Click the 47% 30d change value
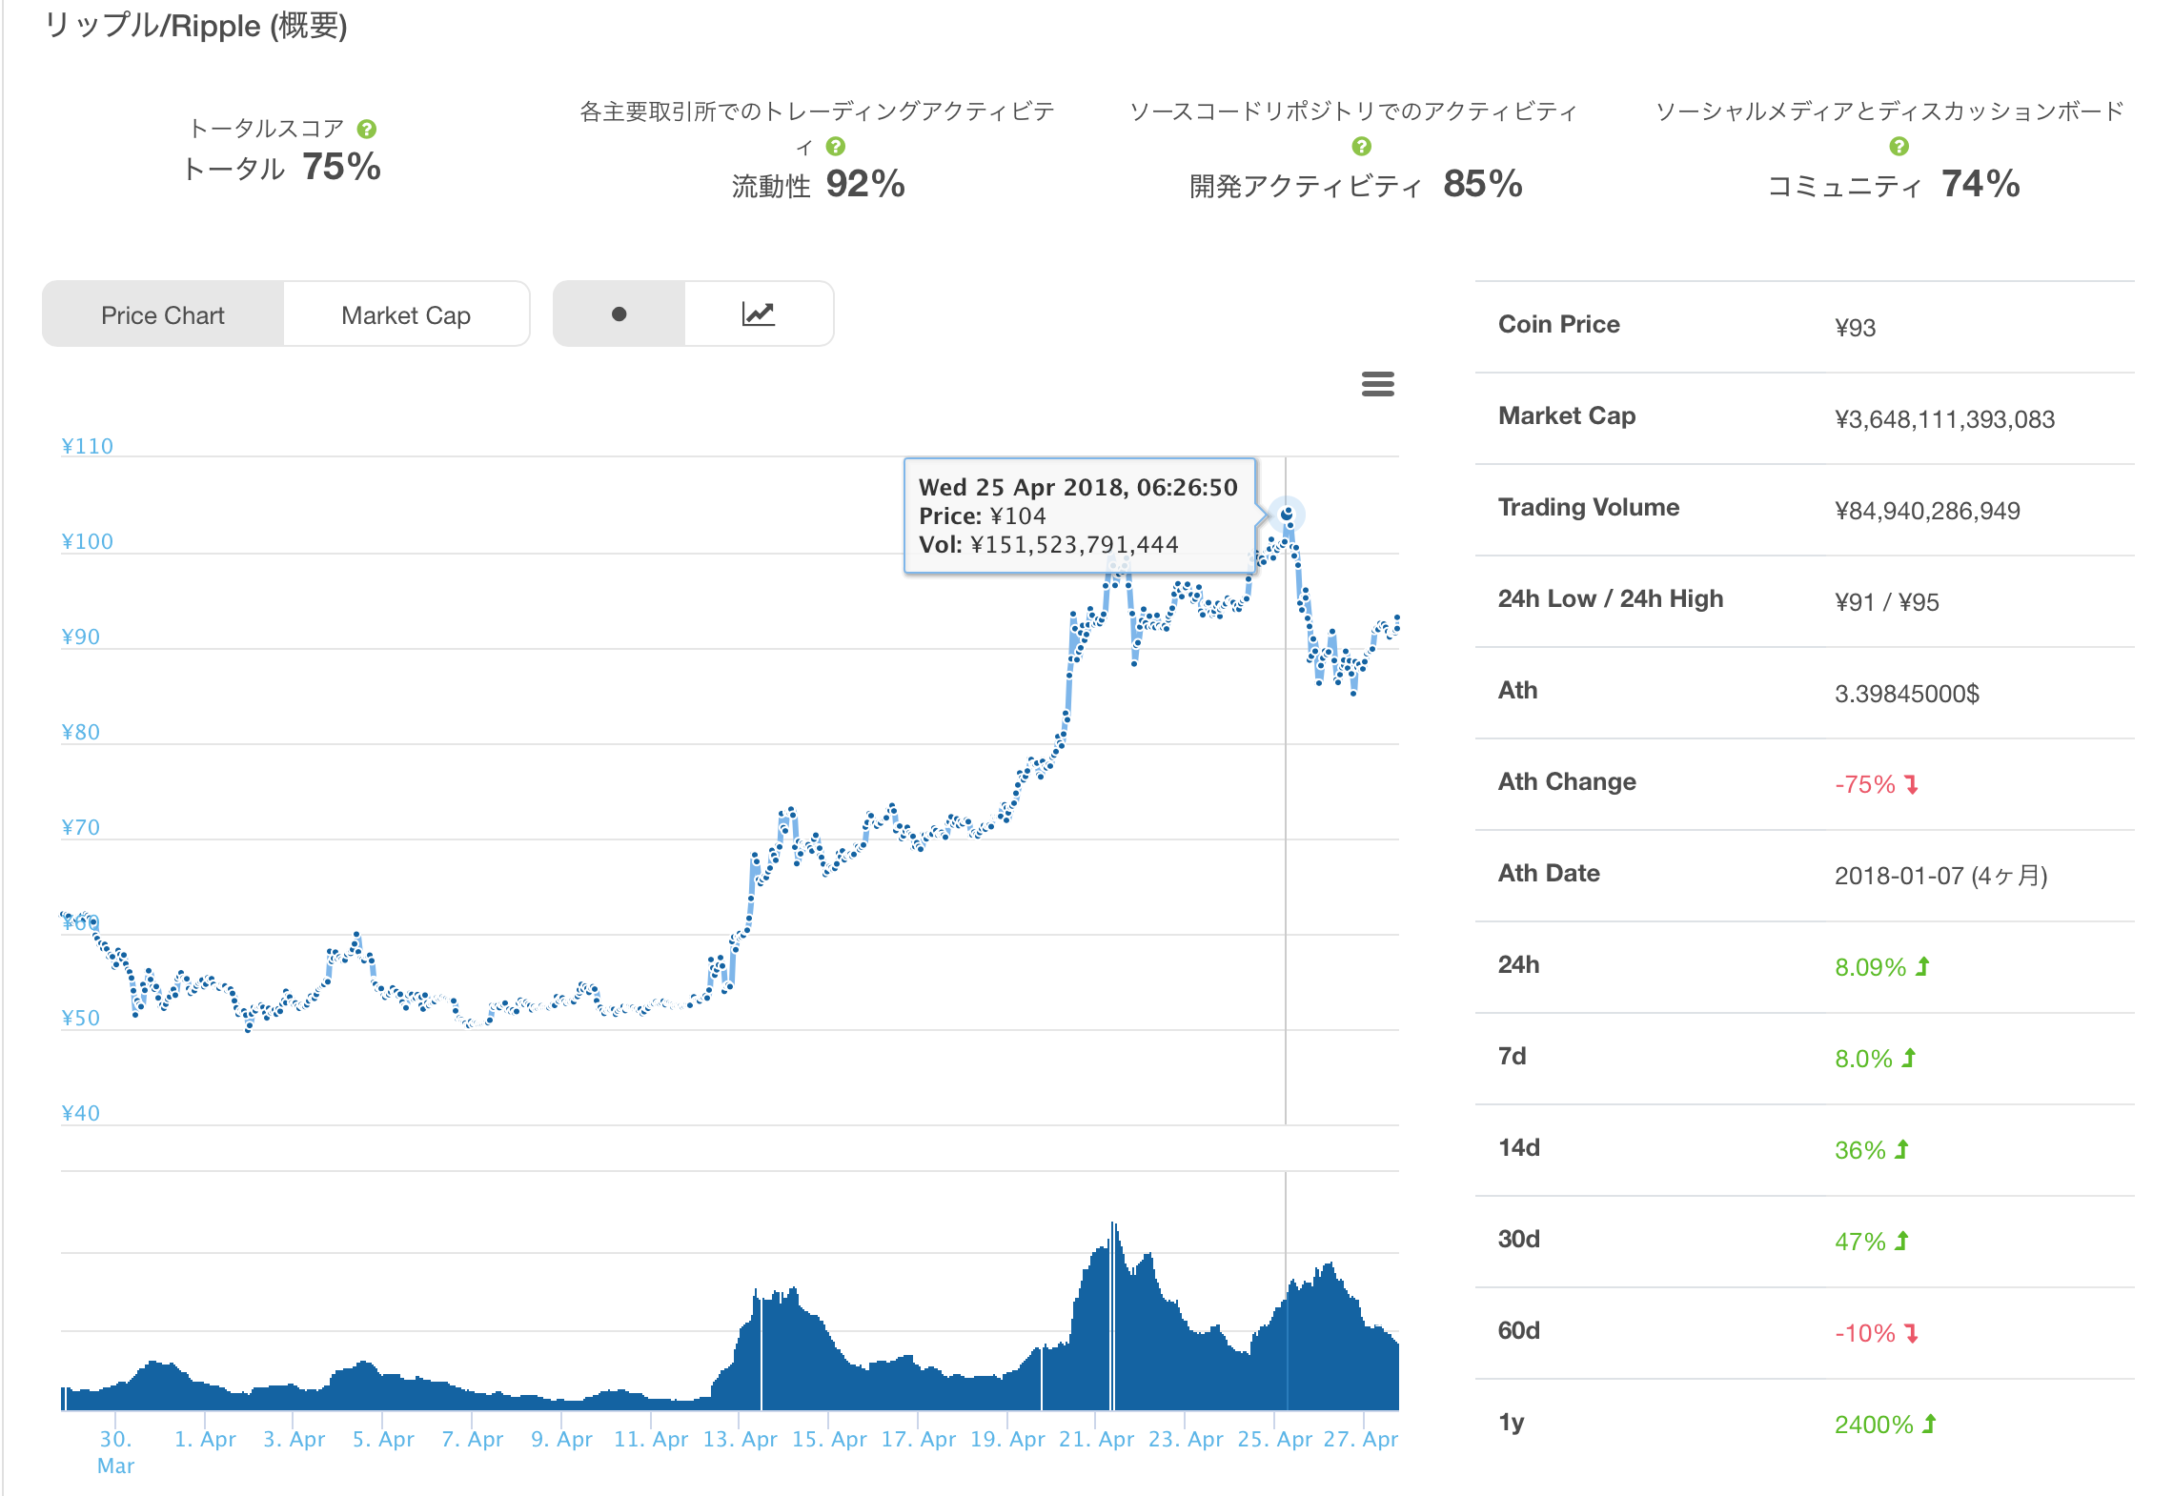The height and width of the screenshot is (1496, 2173). coord(1859,1242)
